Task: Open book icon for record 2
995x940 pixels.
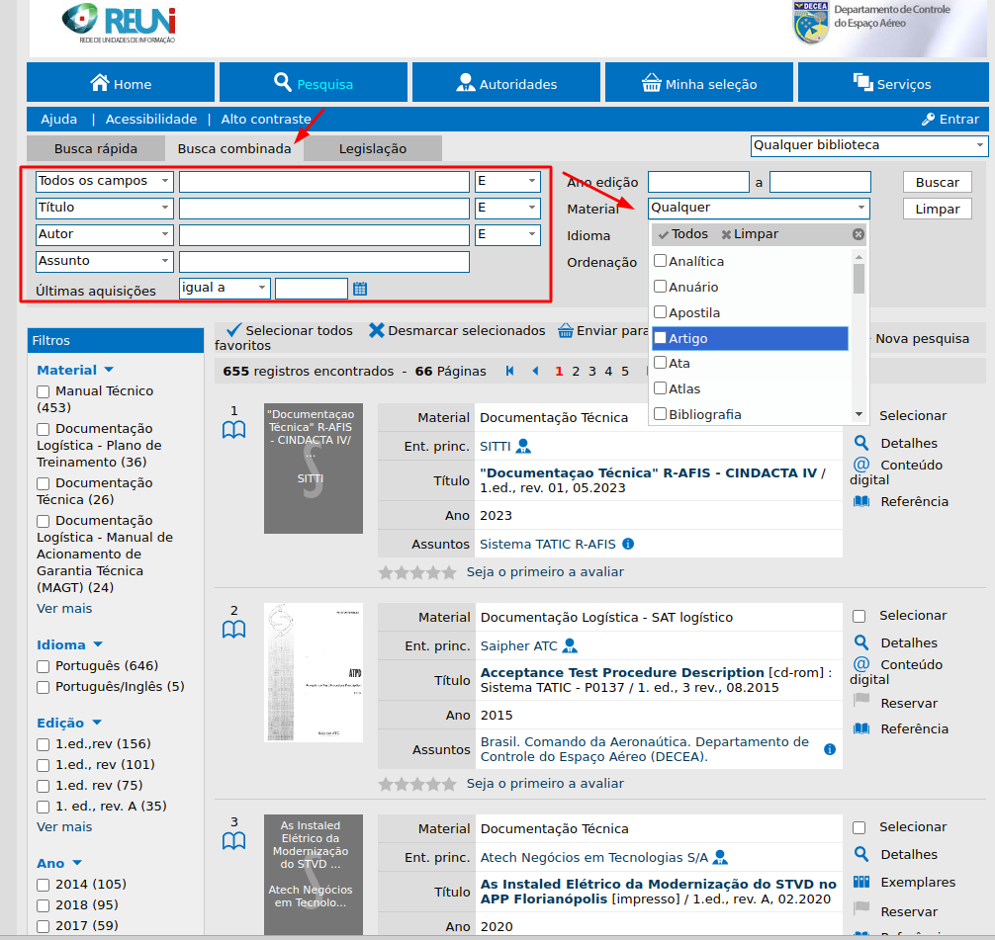Action: tap(233, 630)
